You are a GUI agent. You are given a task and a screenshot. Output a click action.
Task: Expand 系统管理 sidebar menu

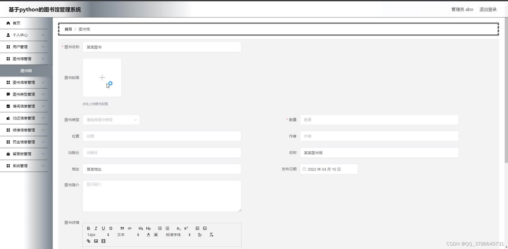[x=24, y=166]
